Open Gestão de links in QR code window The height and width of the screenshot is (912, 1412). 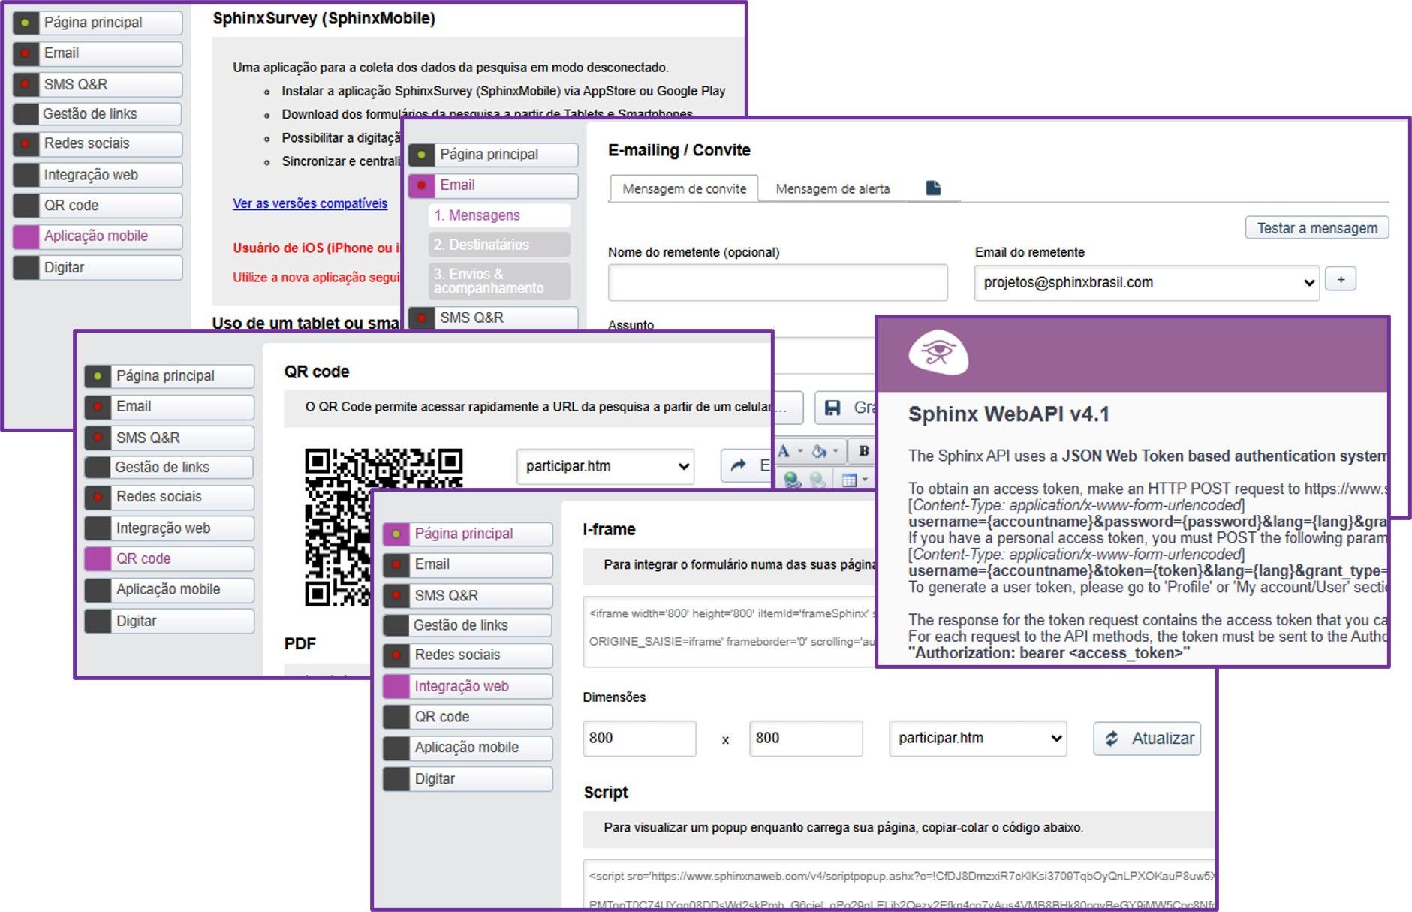coord(170,467)
